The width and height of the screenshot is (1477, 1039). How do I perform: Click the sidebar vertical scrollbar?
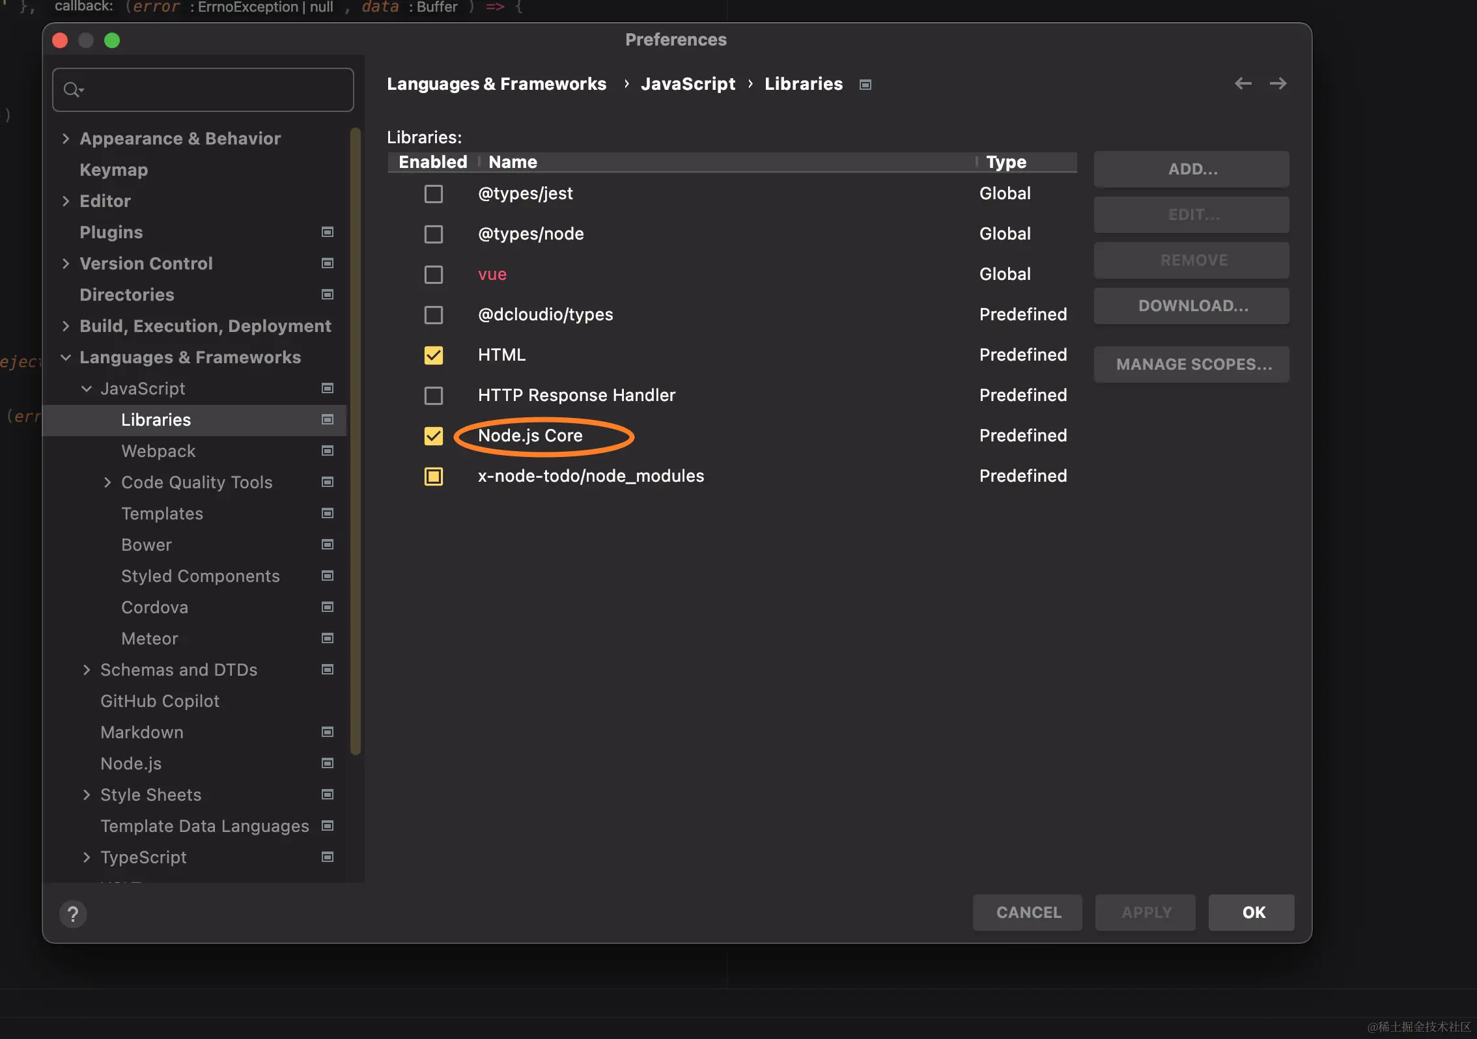[356, 441]
